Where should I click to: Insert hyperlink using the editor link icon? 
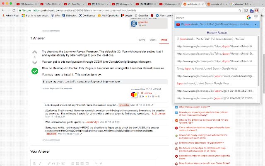pos(49,164)
